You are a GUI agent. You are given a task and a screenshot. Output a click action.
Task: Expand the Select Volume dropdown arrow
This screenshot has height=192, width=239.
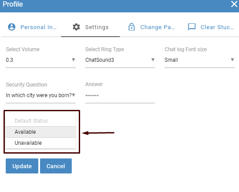pos(74,60)
